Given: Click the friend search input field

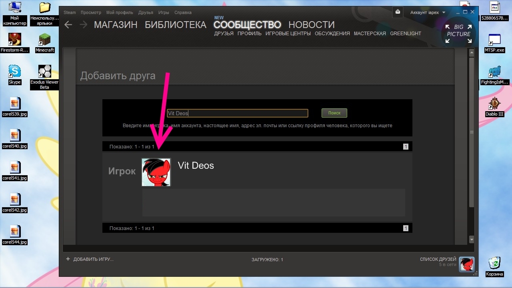Looking at the screenshot, I should click(x=238, y=113).
